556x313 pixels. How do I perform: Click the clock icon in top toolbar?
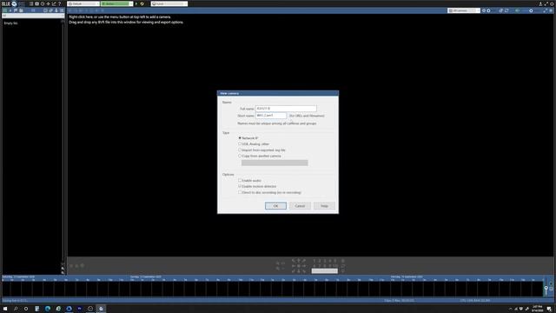coord(43,3)
